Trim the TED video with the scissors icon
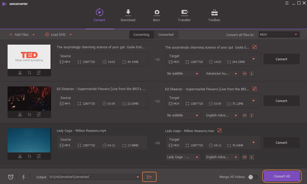307x184 pixels. point(20,73)
